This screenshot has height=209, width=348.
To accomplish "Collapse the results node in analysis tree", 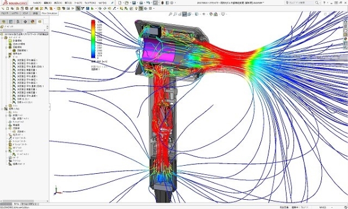I will pos(2,109).
